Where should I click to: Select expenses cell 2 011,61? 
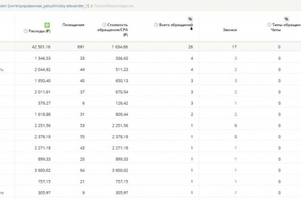click(x=43, y=92)
